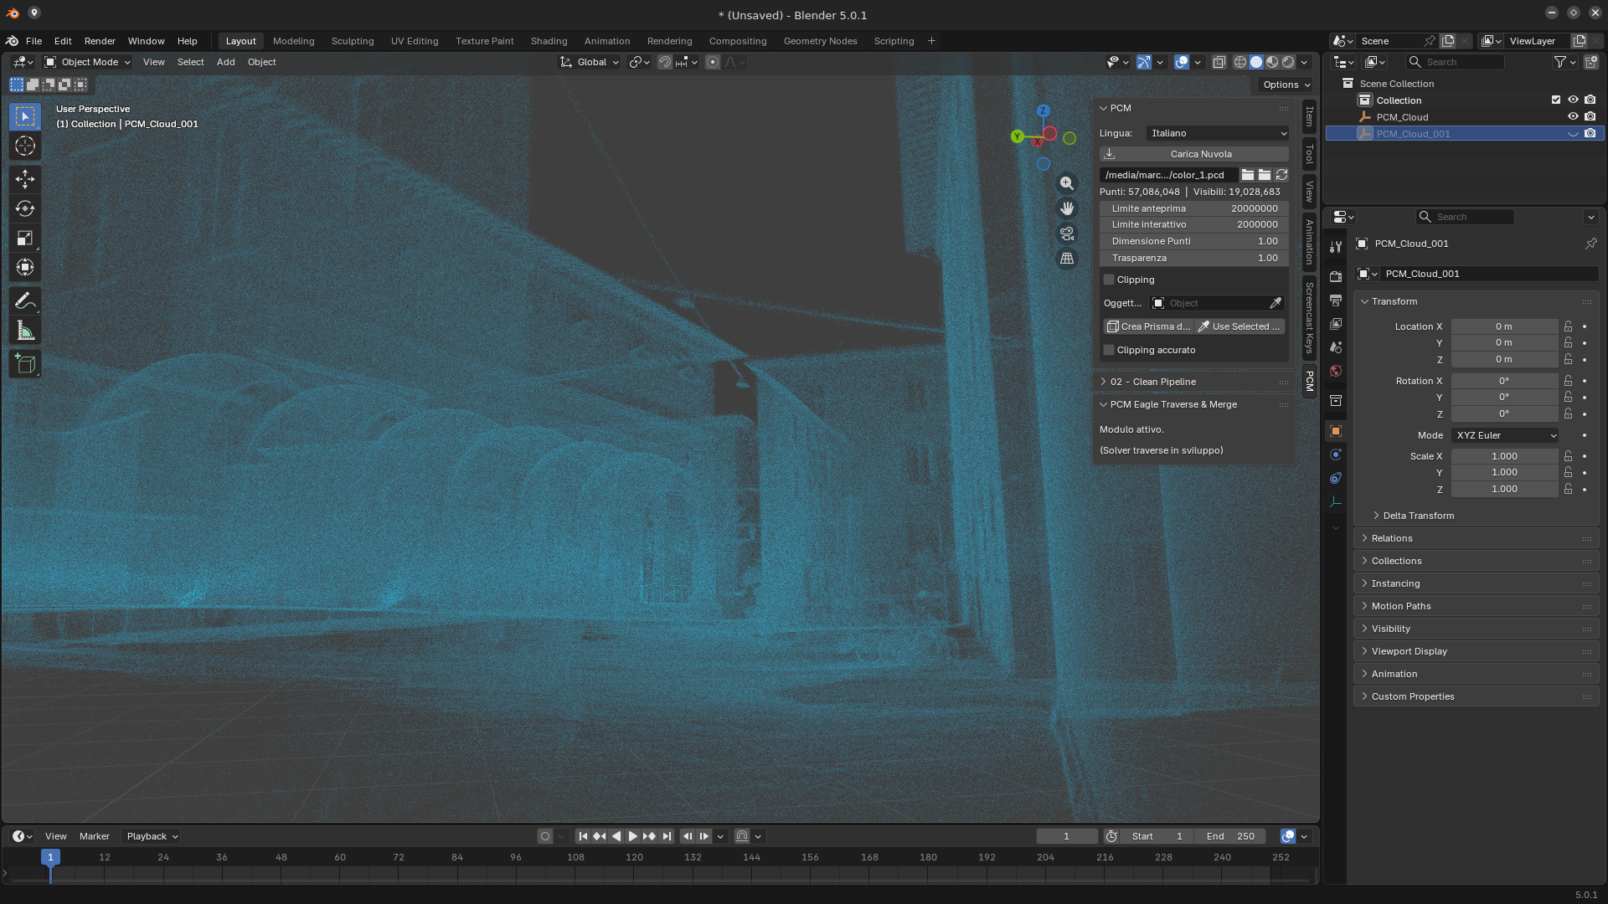Open the Add menu in viewport header
The width and height of the screenshot is (1608, 904).
click(225, 62)
